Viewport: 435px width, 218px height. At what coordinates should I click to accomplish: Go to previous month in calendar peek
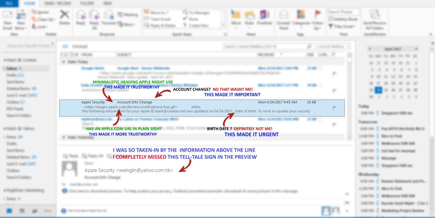[370, 49]
